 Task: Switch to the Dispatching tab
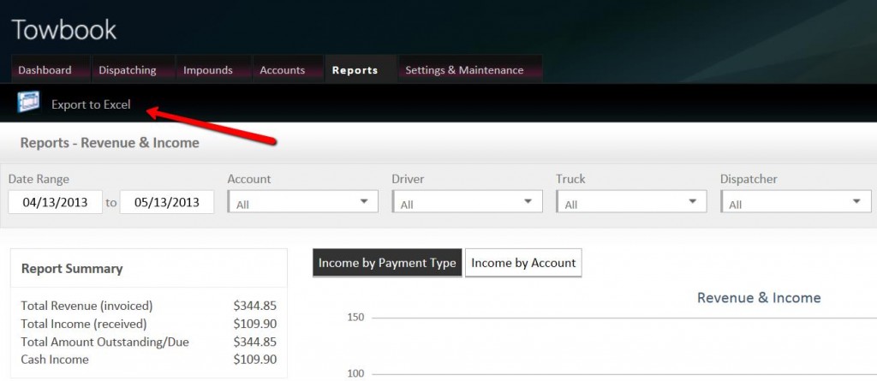pyautogui.click(x=128, y=70)
